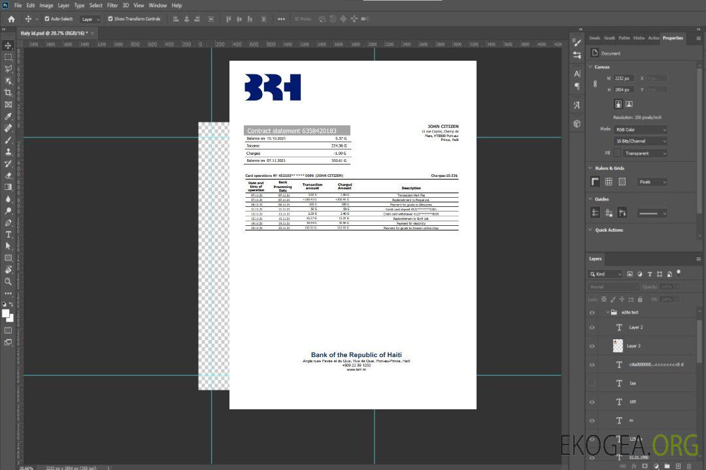This screenshot has height=470, width=706.
Task: Open the Image menu
Action: (46, 5)
